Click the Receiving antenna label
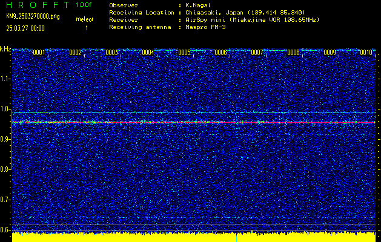This screenshot has width=381, height=242. tap(140, 27)
